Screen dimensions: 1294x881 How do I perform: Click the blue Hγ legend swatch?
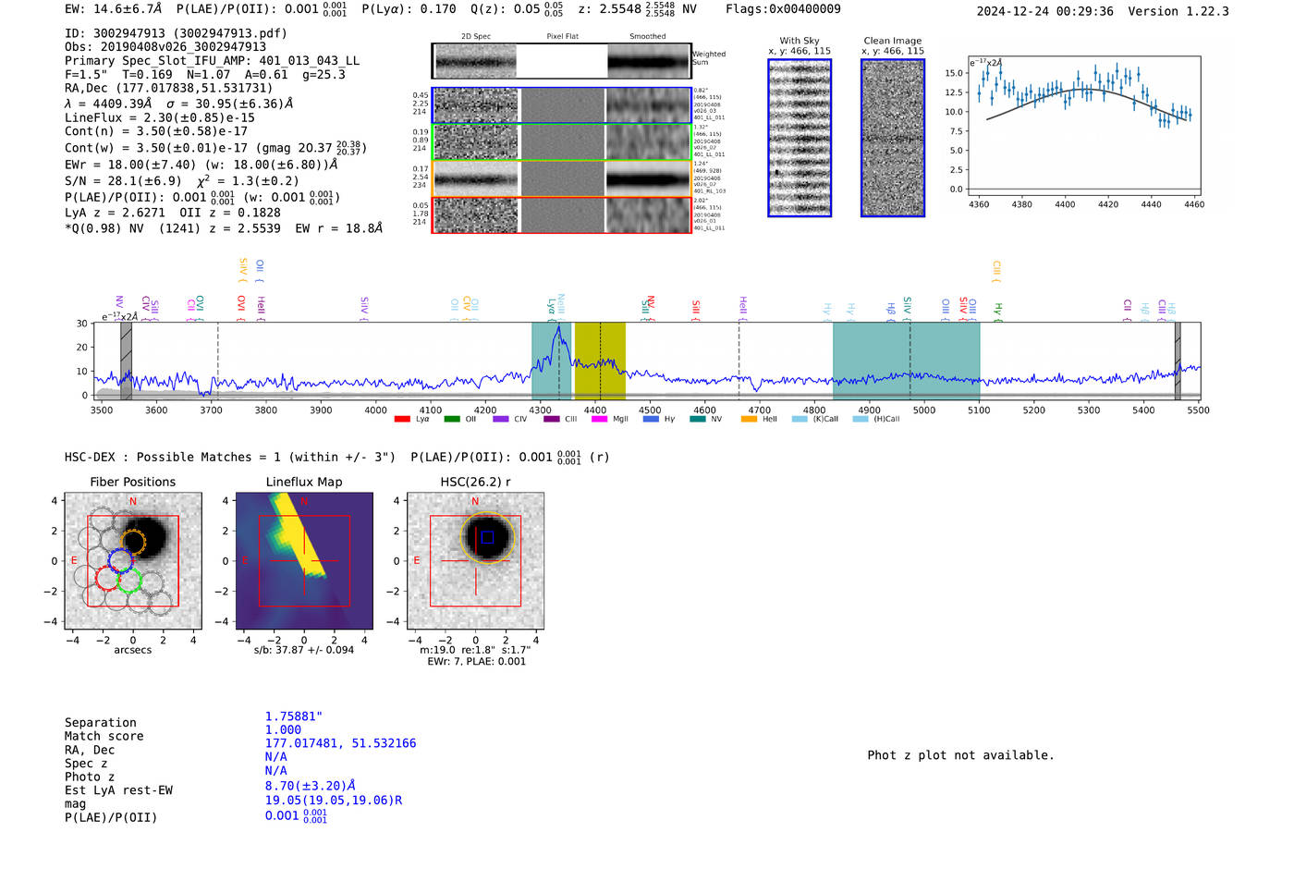click(651, 419)
